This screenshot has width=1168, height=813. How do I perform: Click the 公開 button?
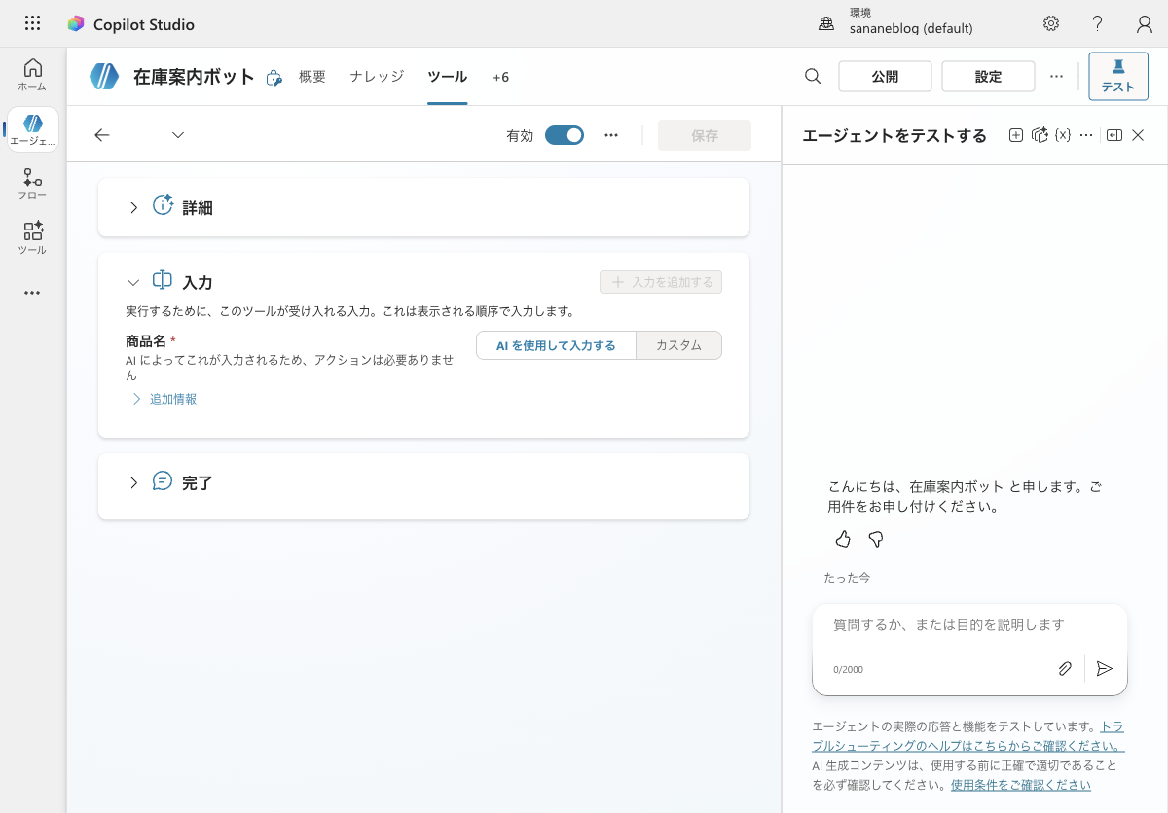click(885, 77)
